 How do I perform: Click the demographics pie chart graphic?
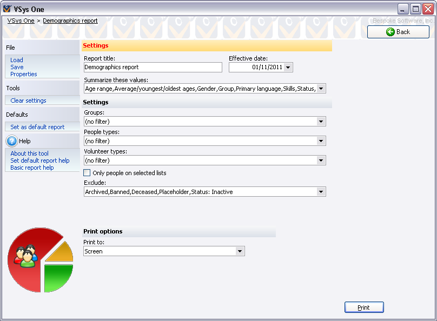click(41, 260)
